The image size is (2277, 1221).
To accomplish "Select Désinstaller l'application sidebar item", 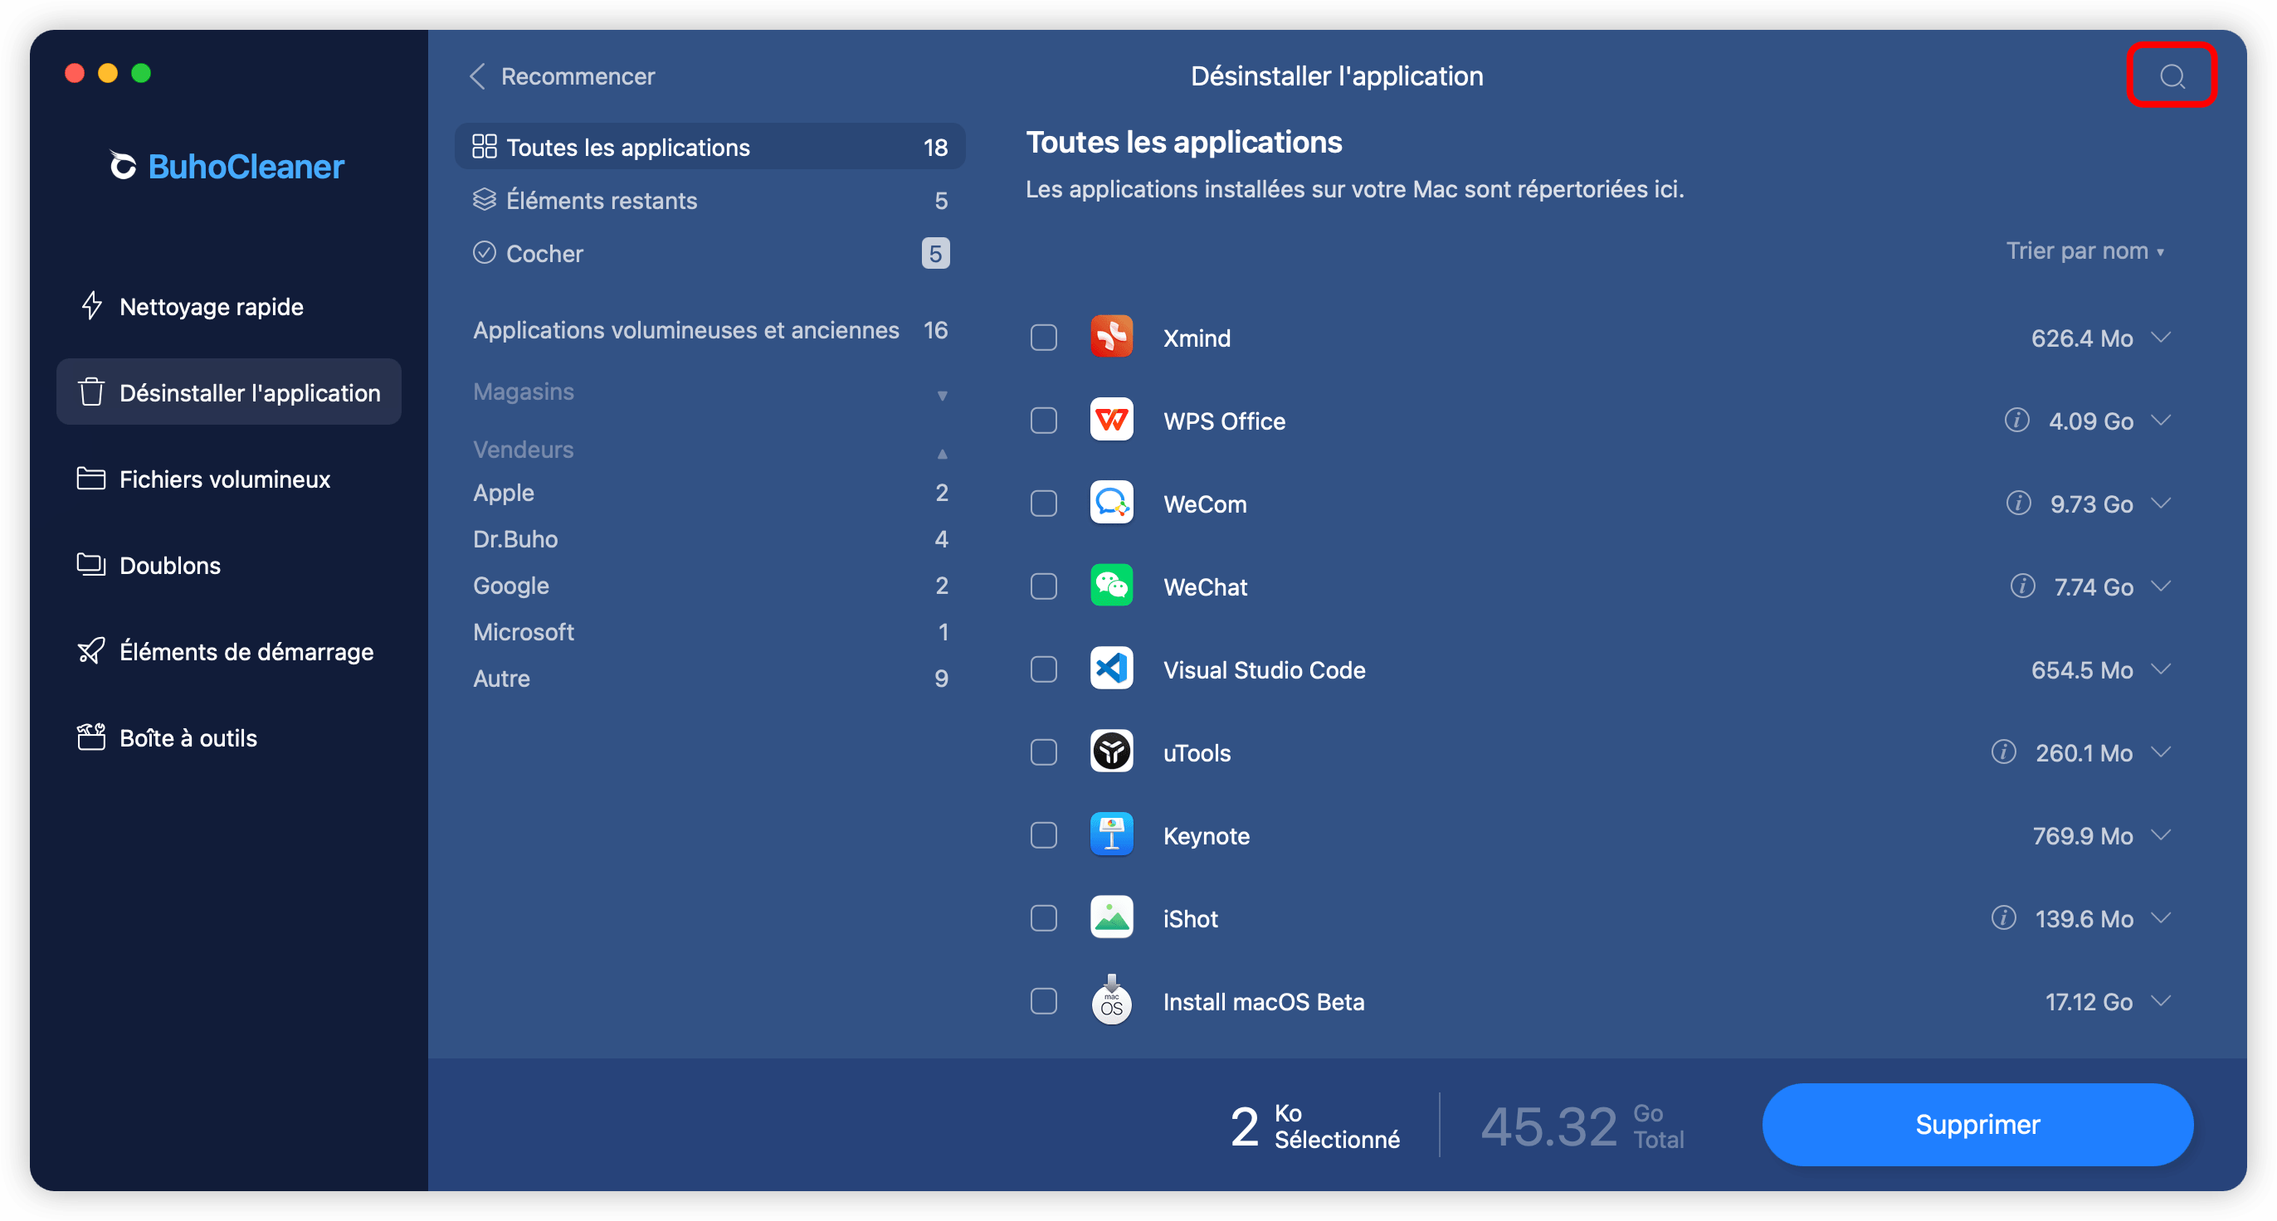I will [228, 392].
